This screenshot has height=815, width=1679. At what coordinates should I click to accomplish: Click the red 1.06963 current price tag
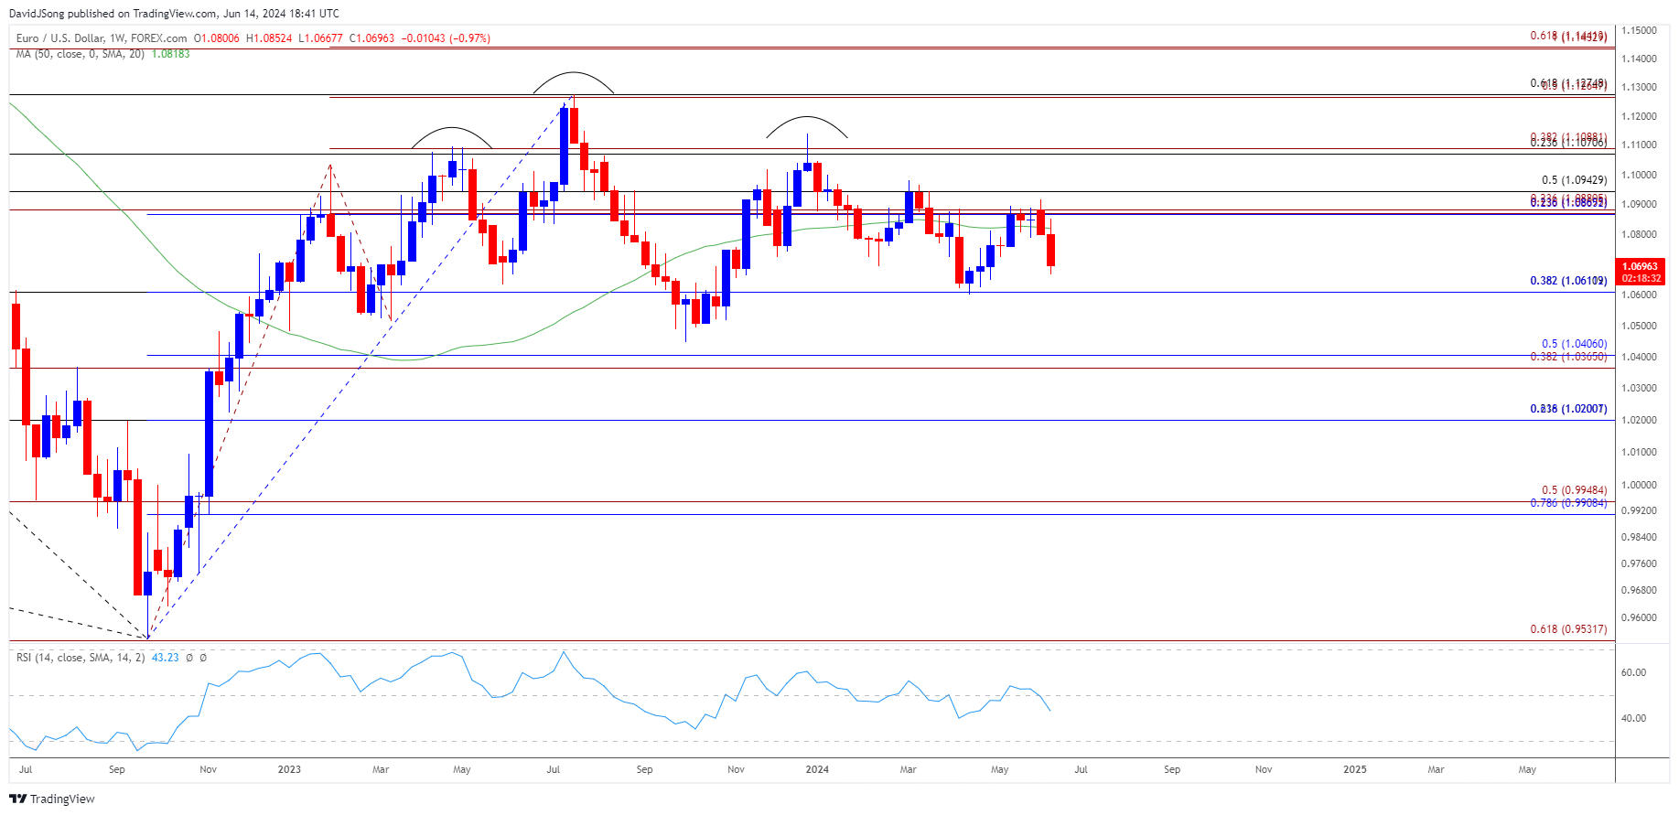[1641, 267]
